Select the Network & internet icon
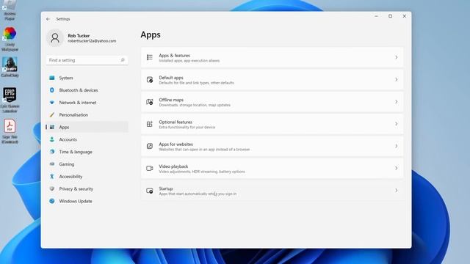The height and width of the screenshot is (264, 470). [52, 103]
